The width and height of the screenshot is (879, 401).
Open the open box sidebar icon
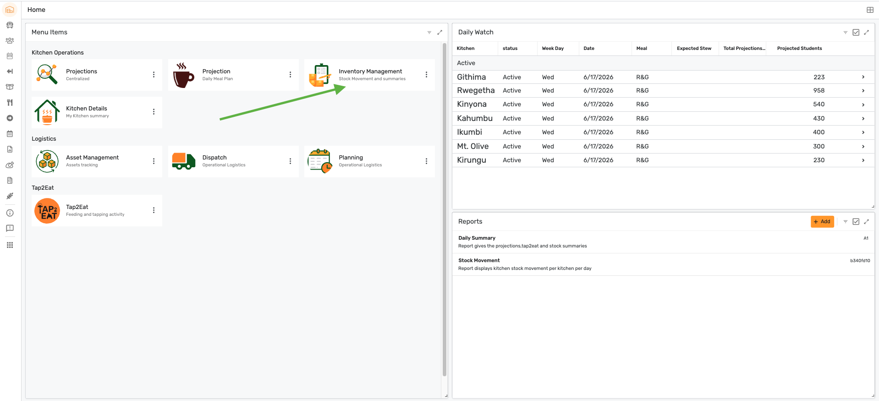10,87
